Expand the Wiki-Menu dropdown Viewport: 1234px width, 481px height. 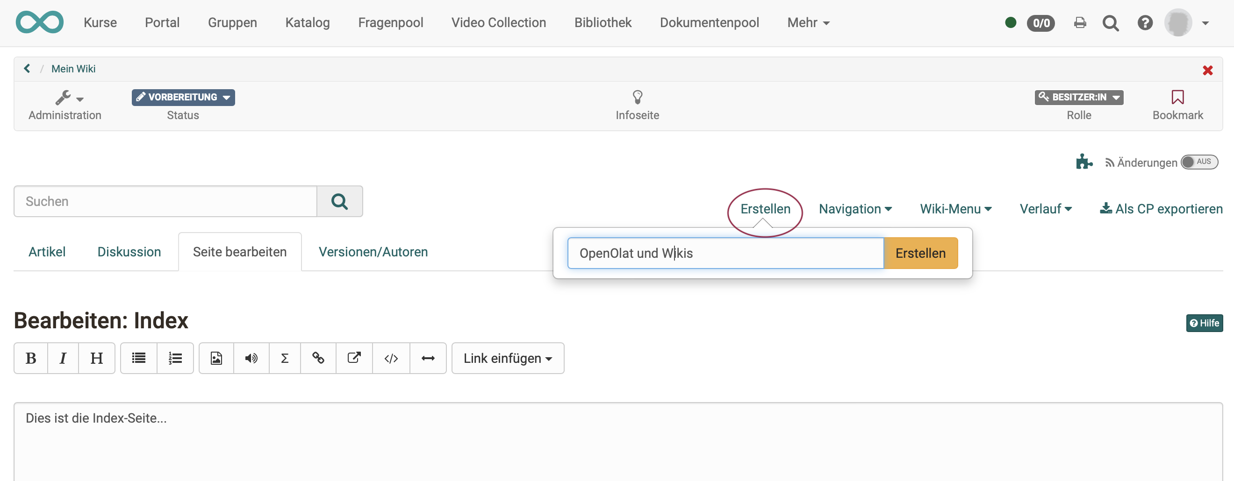click(x=955, y=209)
